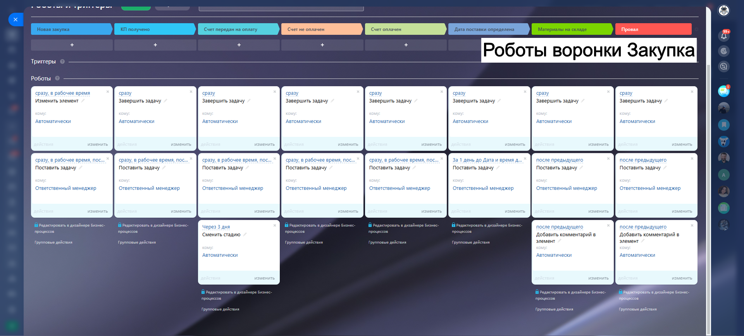Viewport: 744px width, 336px height.
Task: Remove the Изменить элемент robot
Action: point(108,92)
